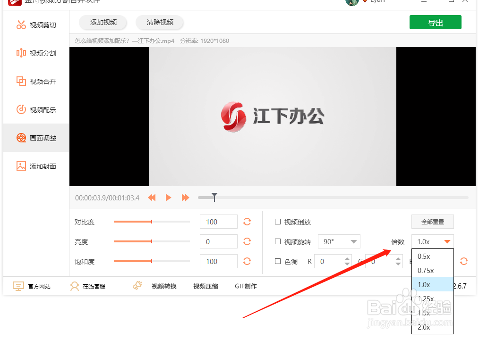Open the 视频转换 link
479x339 pixels.
(x=164, y=286)
